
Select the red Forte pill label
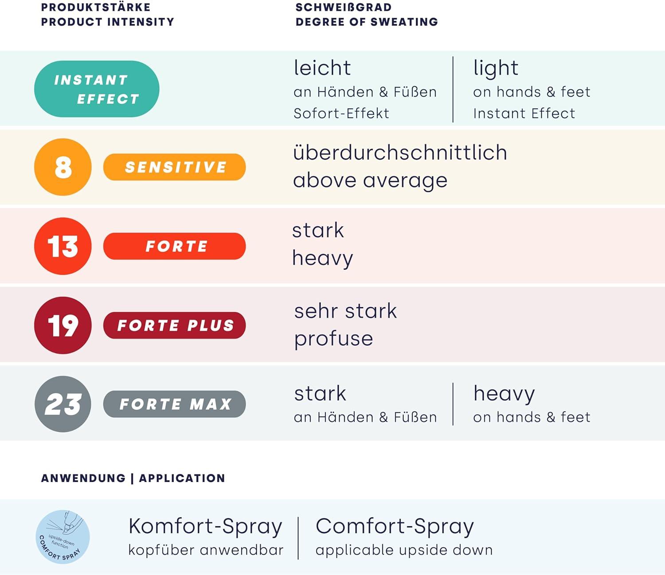click(175, 246)
